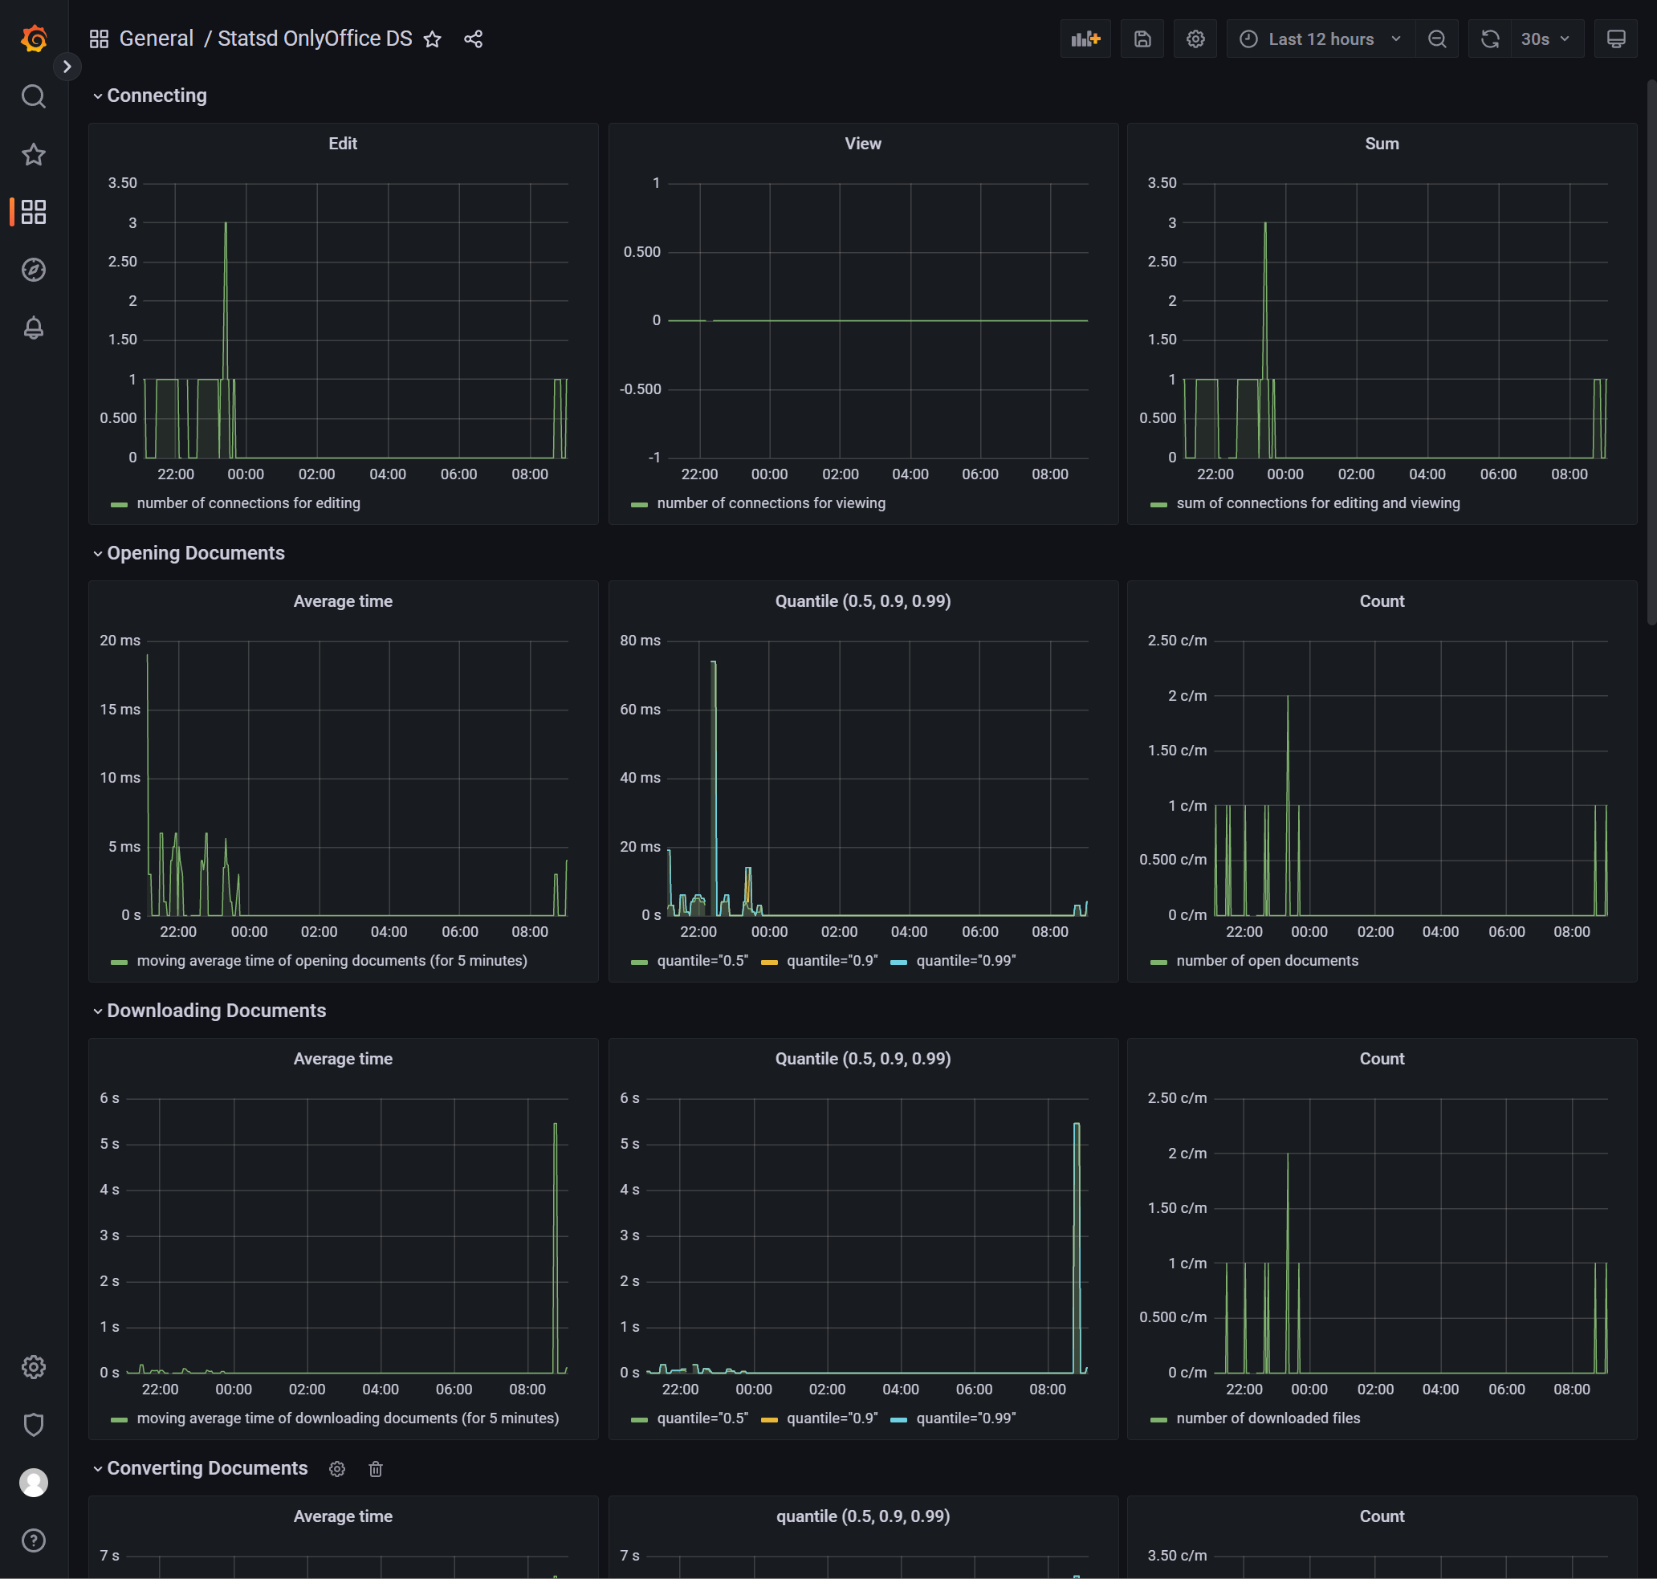This screenshot has width=1657, height=1579.
Task: Open the General folder breadcrumb
Action: click(x=156, y=39)
